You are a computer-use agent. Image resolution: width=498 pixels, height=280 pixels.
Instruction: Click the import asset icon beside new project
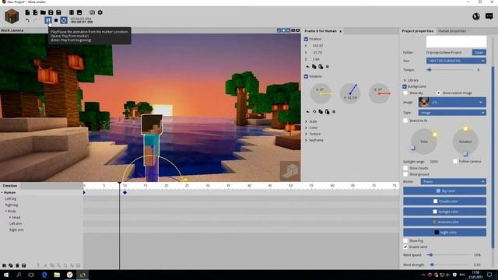coord(35,12)
